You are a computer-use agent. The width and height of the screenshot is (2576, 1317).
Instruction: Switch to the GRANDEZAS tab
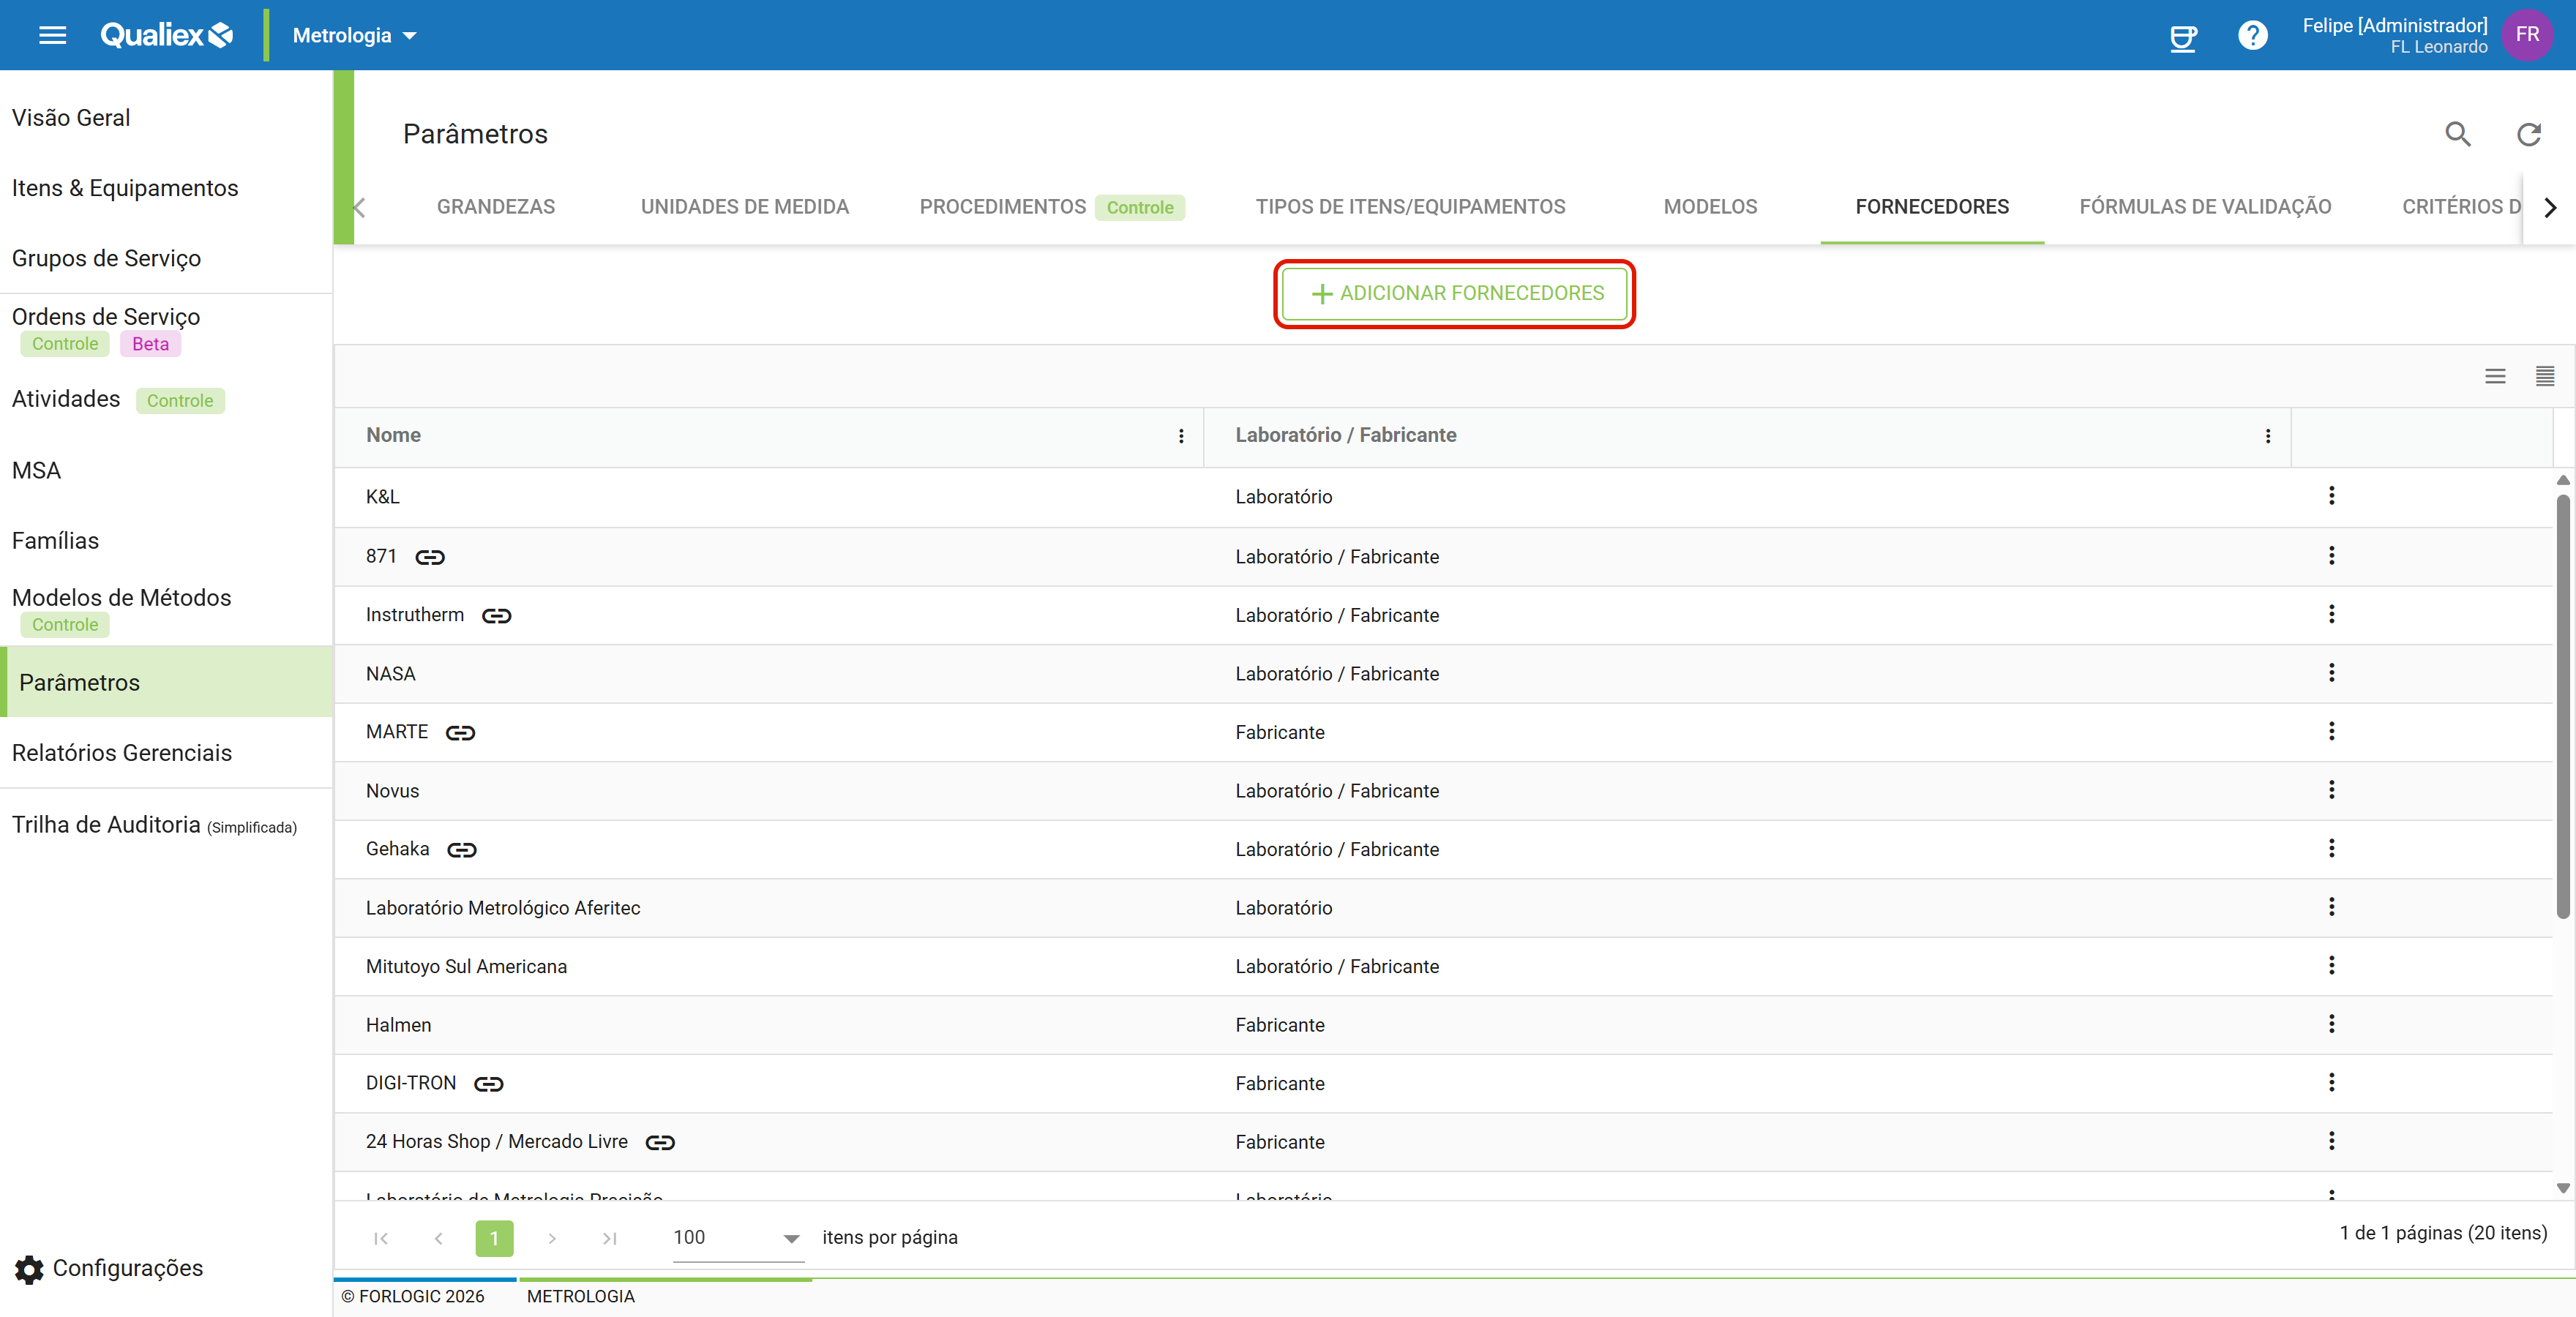[x=495, y=207]
